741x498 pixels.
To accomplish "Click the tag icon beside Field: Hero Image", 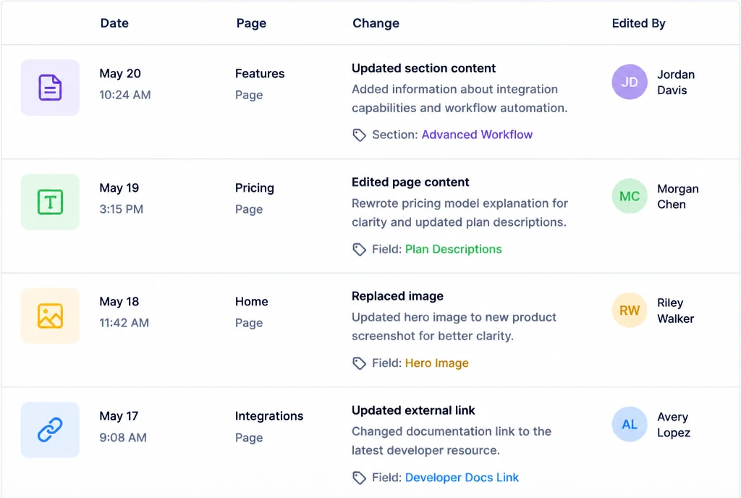I will [359, 363].
